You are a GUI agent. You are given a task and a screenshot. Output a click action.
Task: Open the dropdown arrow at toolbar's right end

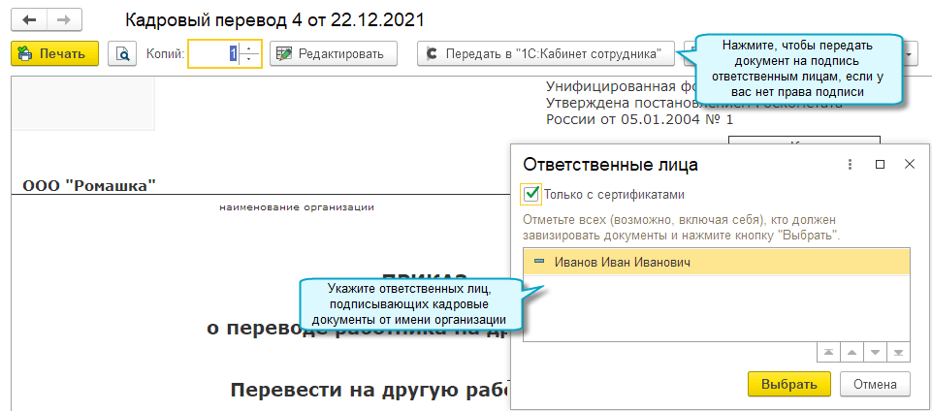910,53
